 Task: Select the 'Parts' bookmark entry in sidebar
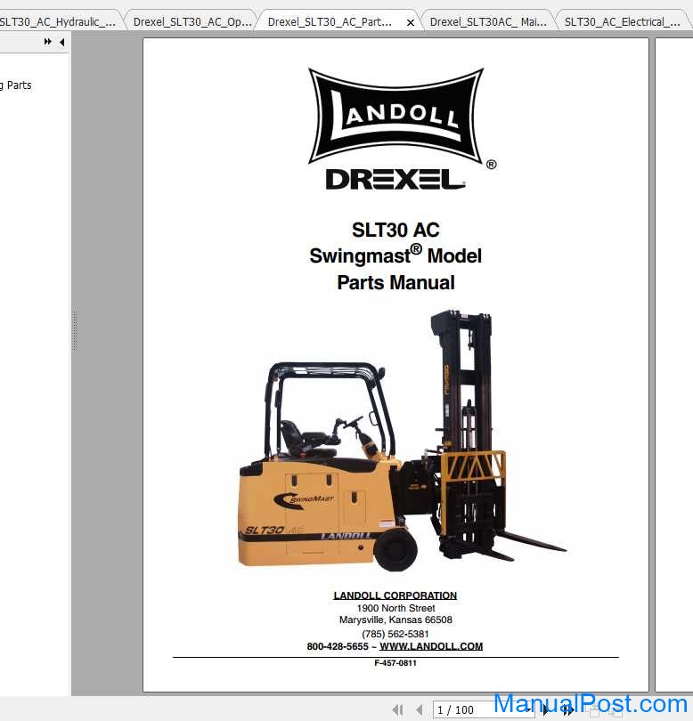[16, 85]
